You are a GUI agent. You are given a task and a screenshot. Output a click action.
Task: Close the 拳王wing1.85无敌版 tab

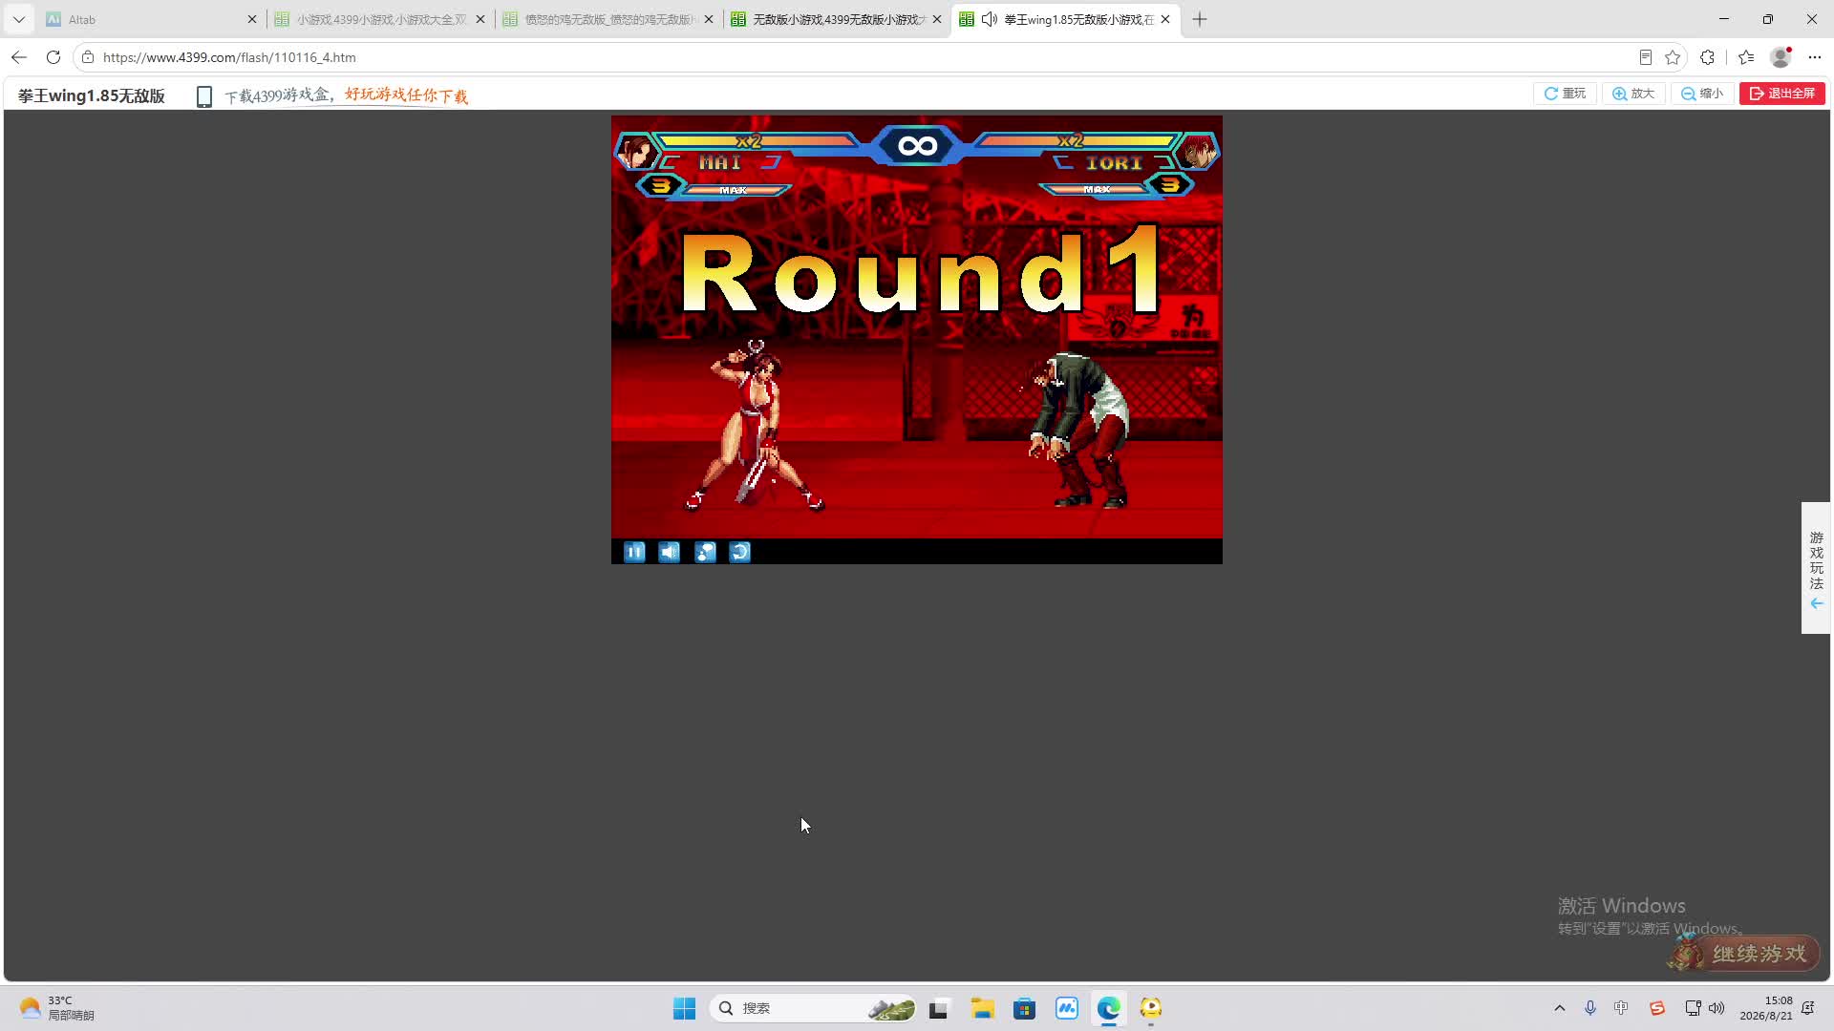pyautogui.click(x=1165, y=19)
